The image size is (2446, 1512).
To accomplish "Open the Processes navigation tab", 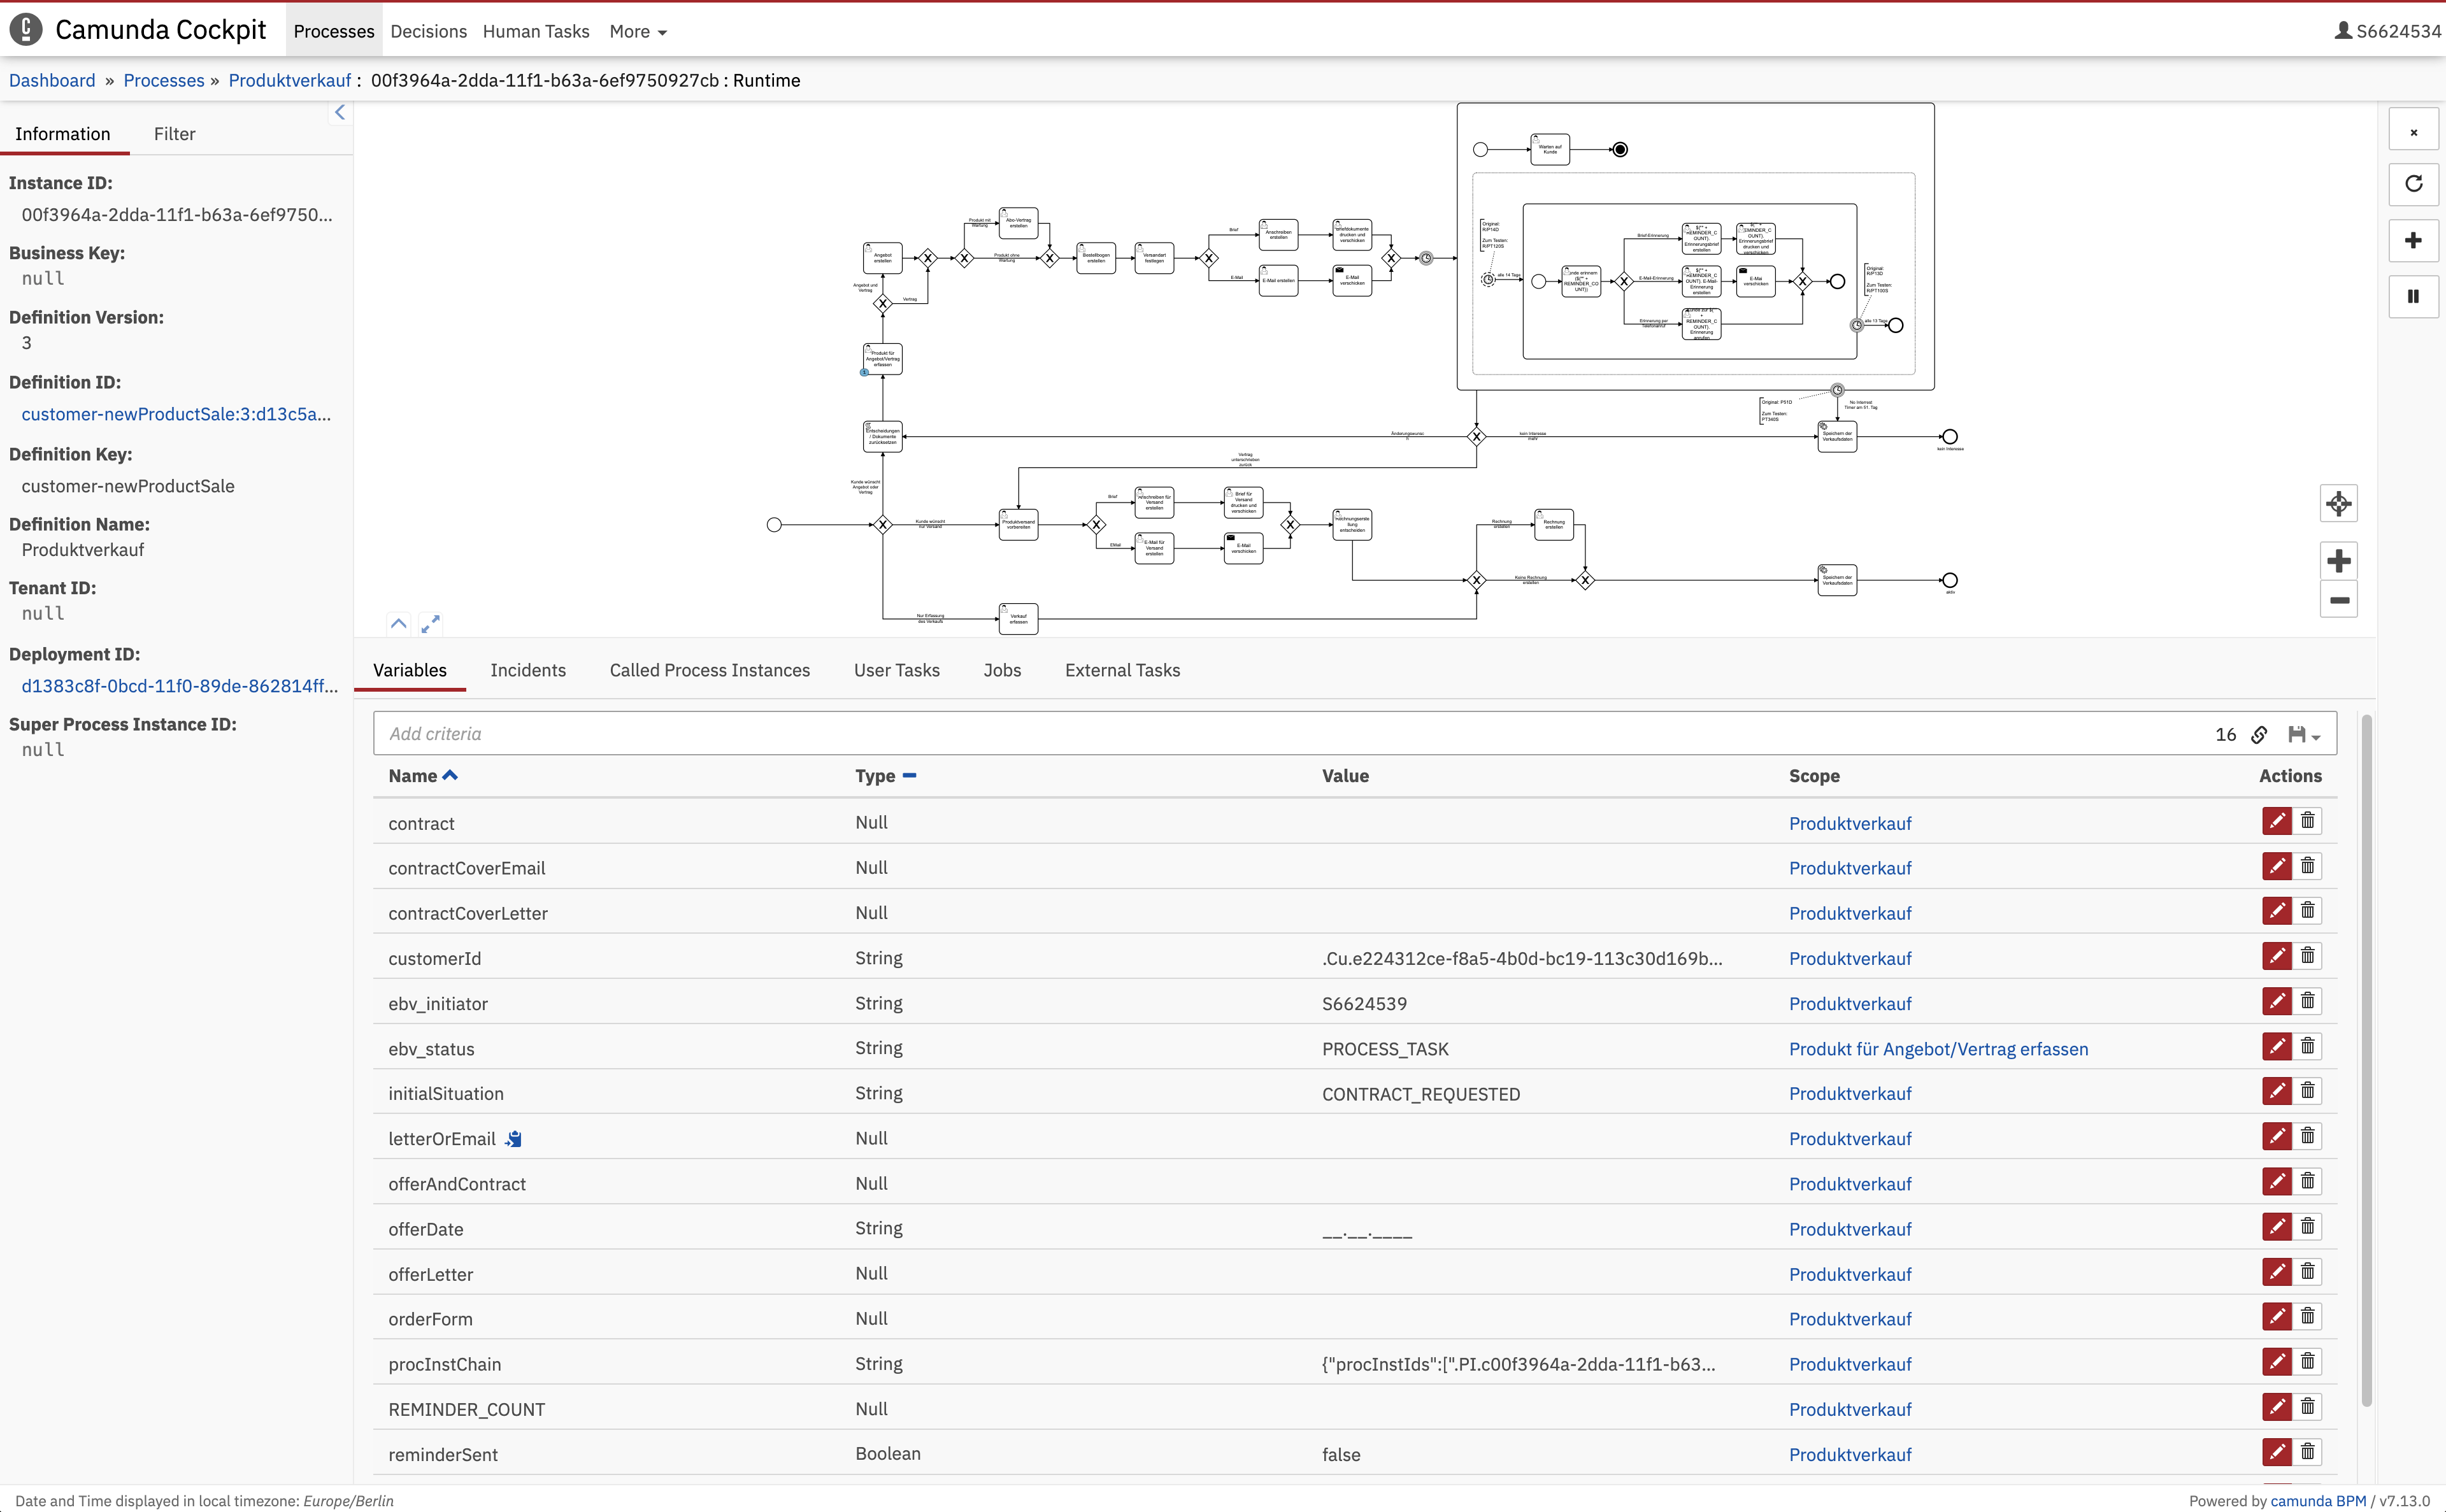I will [334, 31].
